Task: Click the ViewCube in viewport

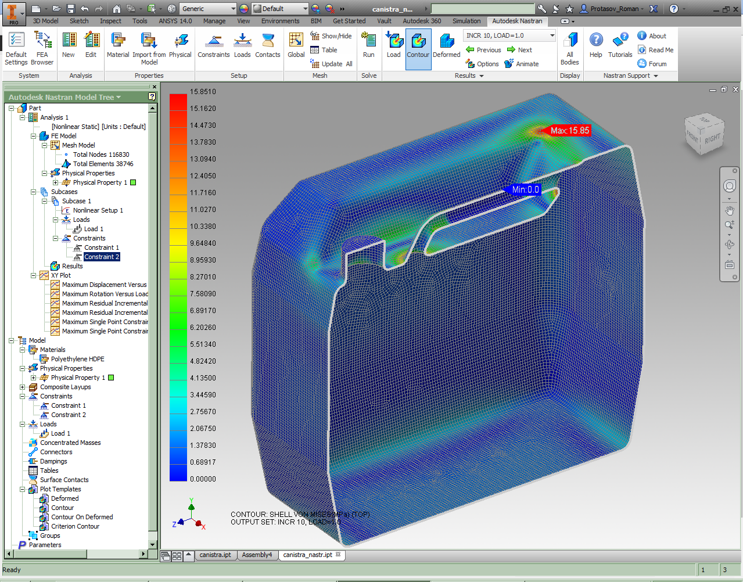Action: [x=705, y=134]
